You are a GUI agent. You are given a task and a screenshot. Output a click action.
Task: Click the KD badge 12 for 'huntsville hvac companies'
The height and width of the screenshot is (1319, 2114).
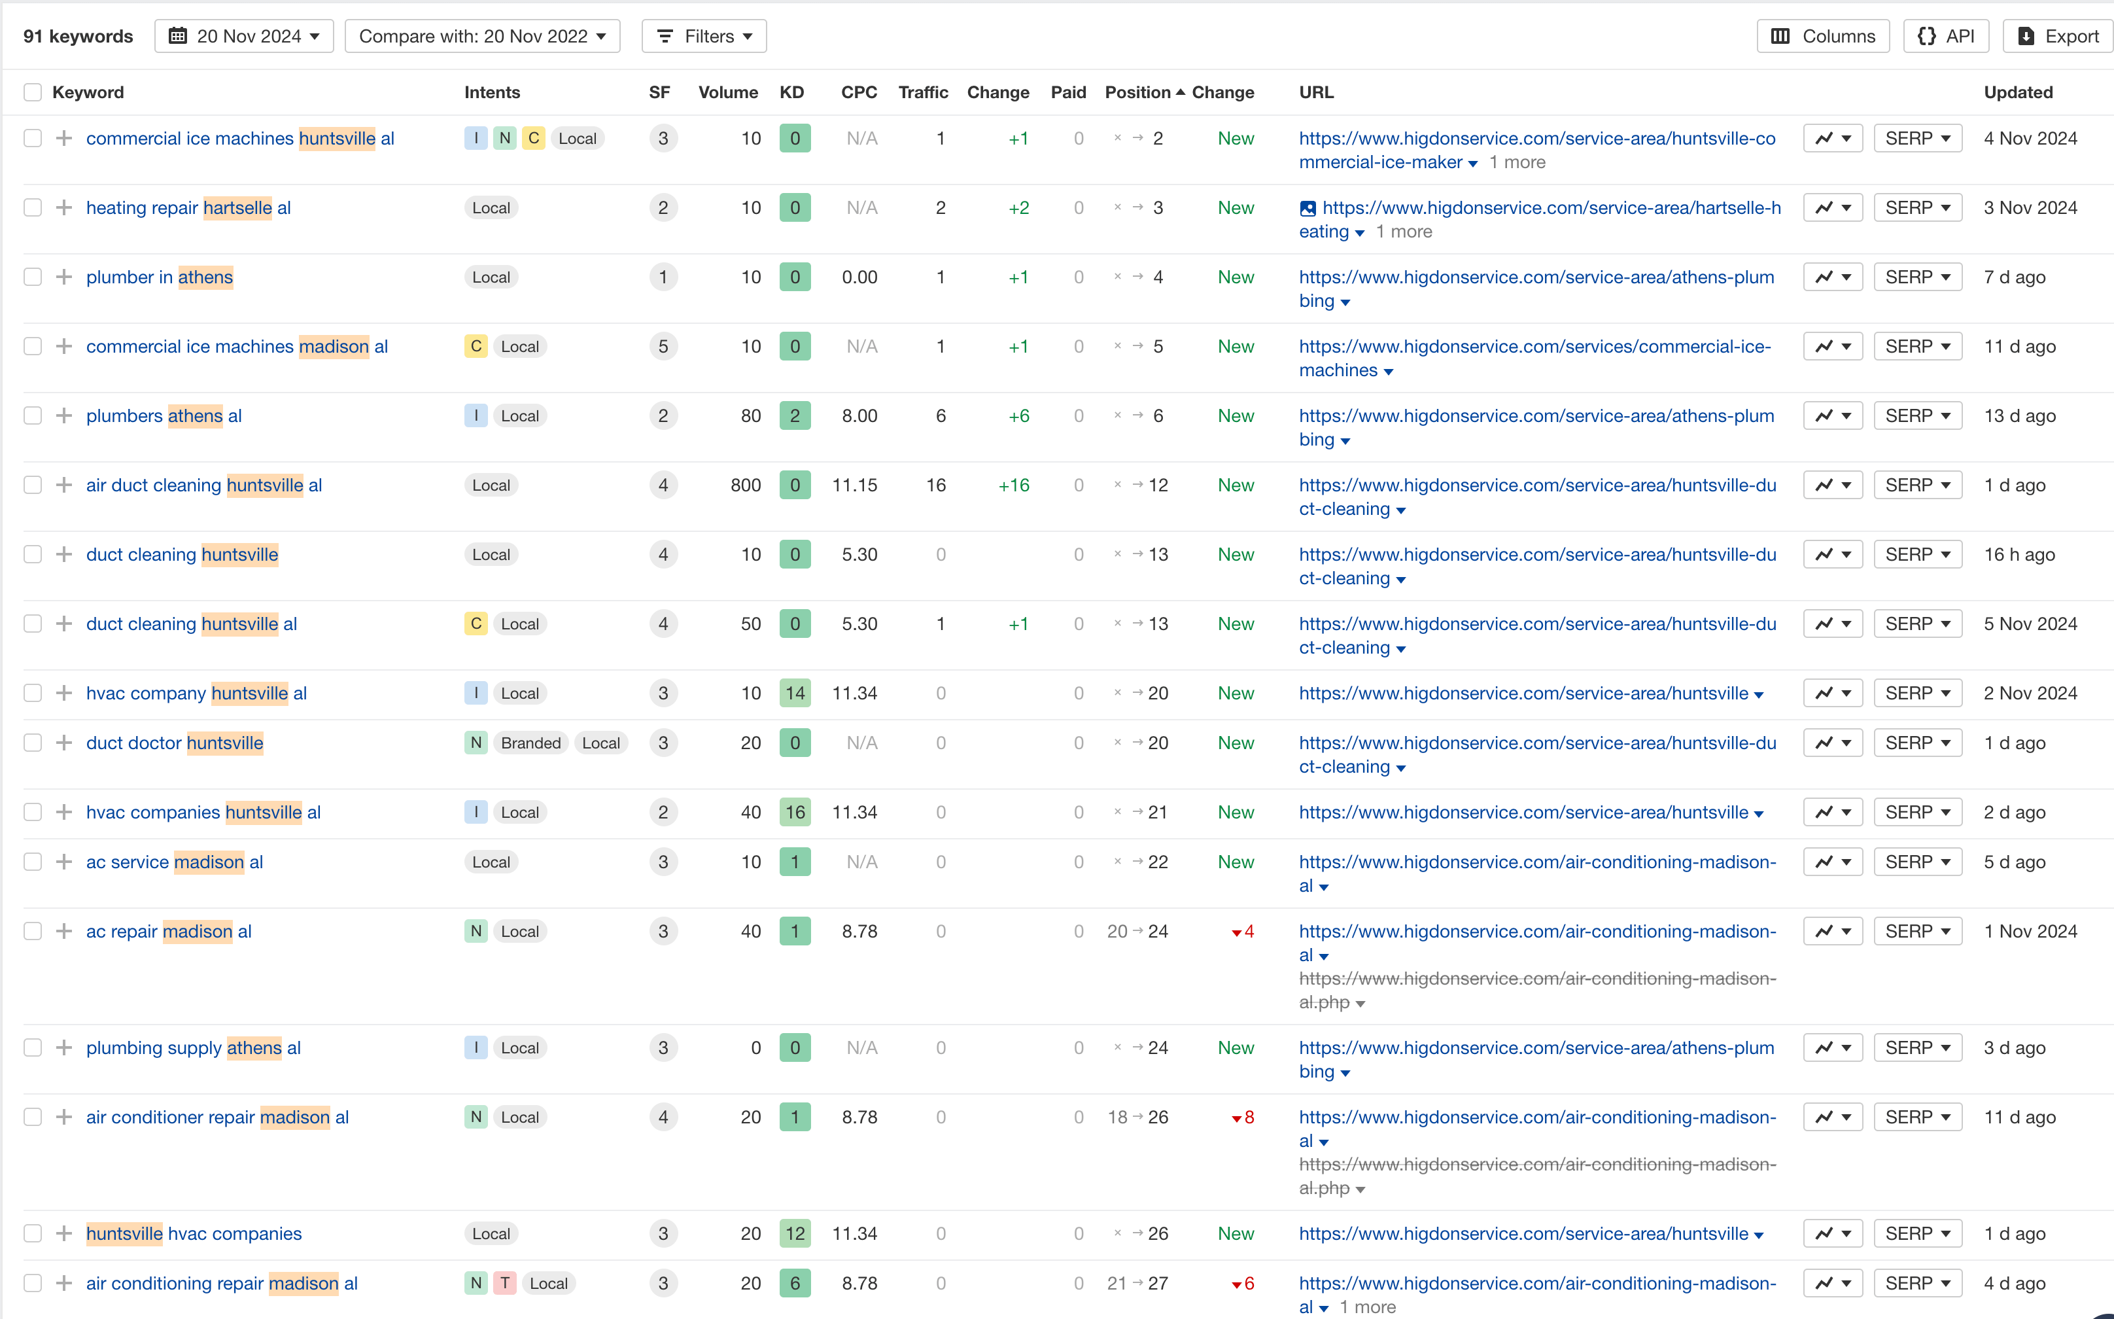795,1233
